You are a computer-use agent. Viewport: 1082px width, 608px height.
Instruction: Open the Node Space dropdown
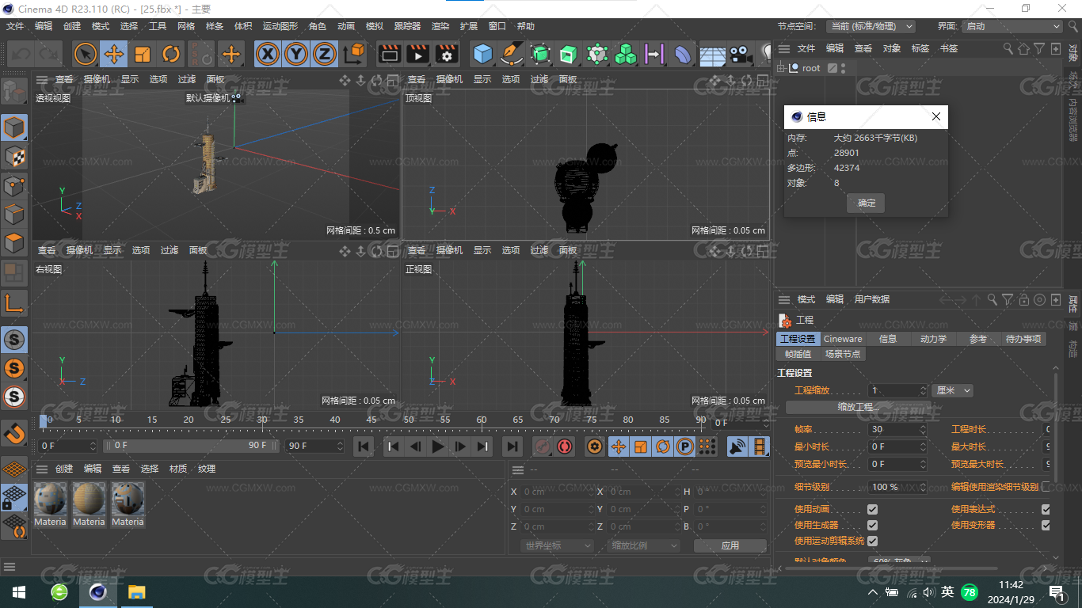[871, 26]
